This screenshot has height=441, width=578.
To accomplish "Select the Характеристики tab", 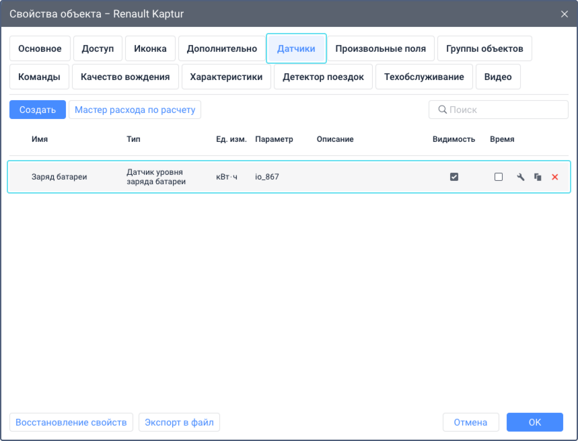I will (226, 77).
